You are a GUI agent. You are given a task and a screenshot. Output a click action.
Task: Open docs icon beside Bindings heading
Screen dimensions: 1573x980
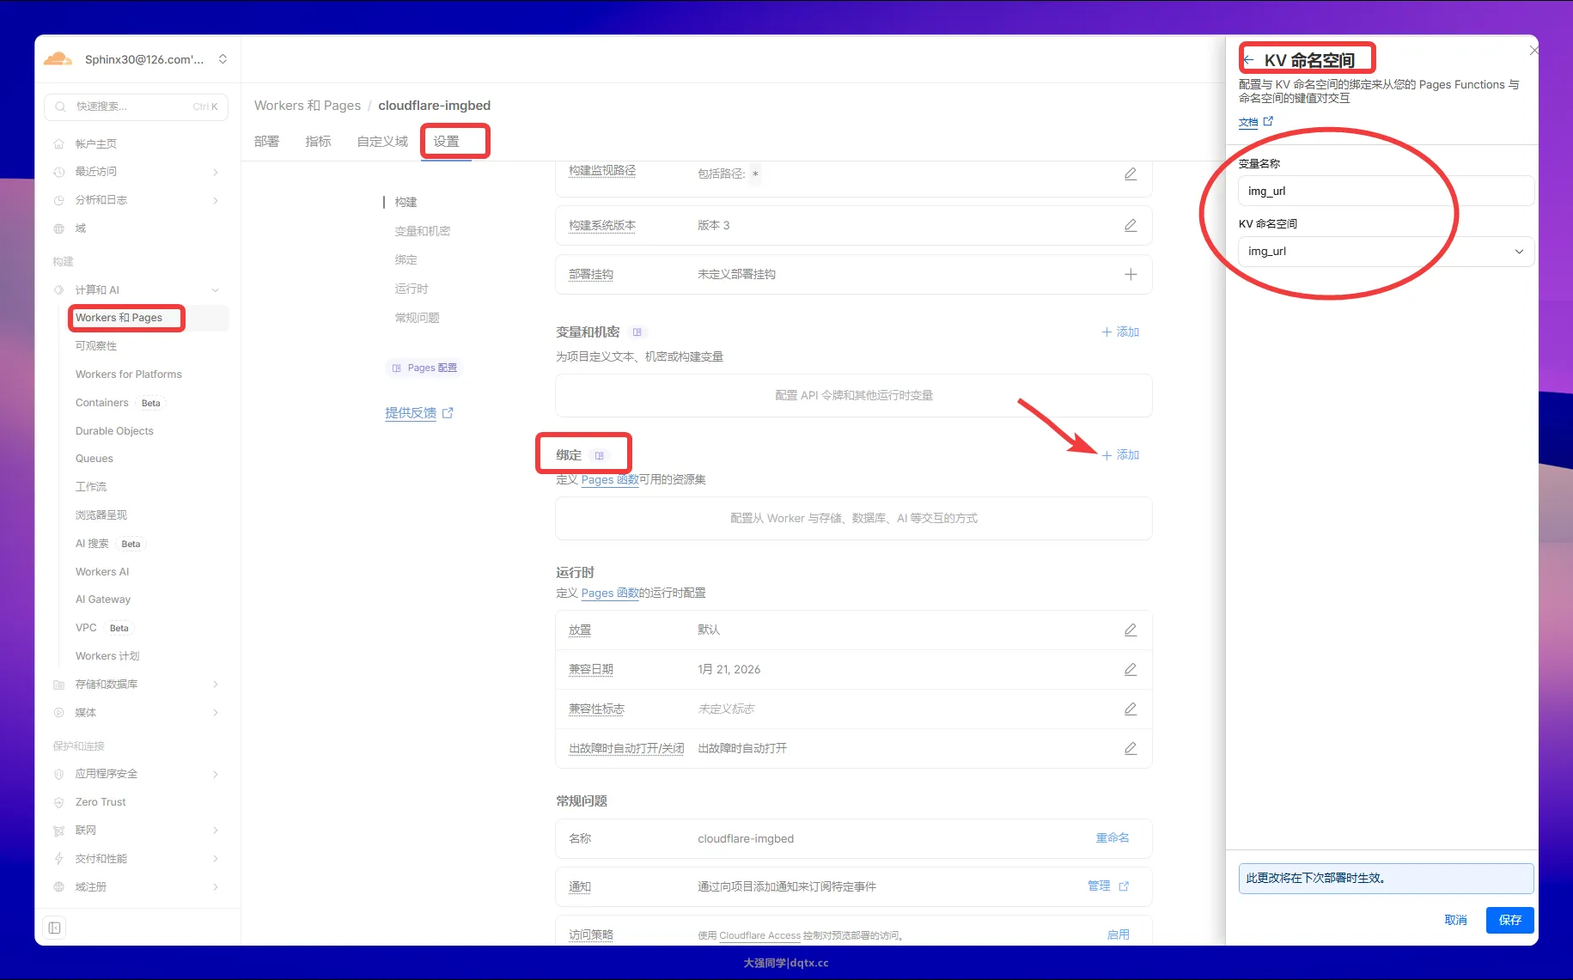[600, 455]
